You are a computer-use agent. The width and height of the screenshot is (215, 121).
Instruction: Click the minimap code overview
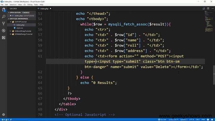point(209,22)
